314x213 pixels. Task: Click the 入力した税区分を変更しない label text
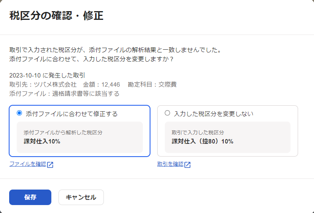pos(214,114)
